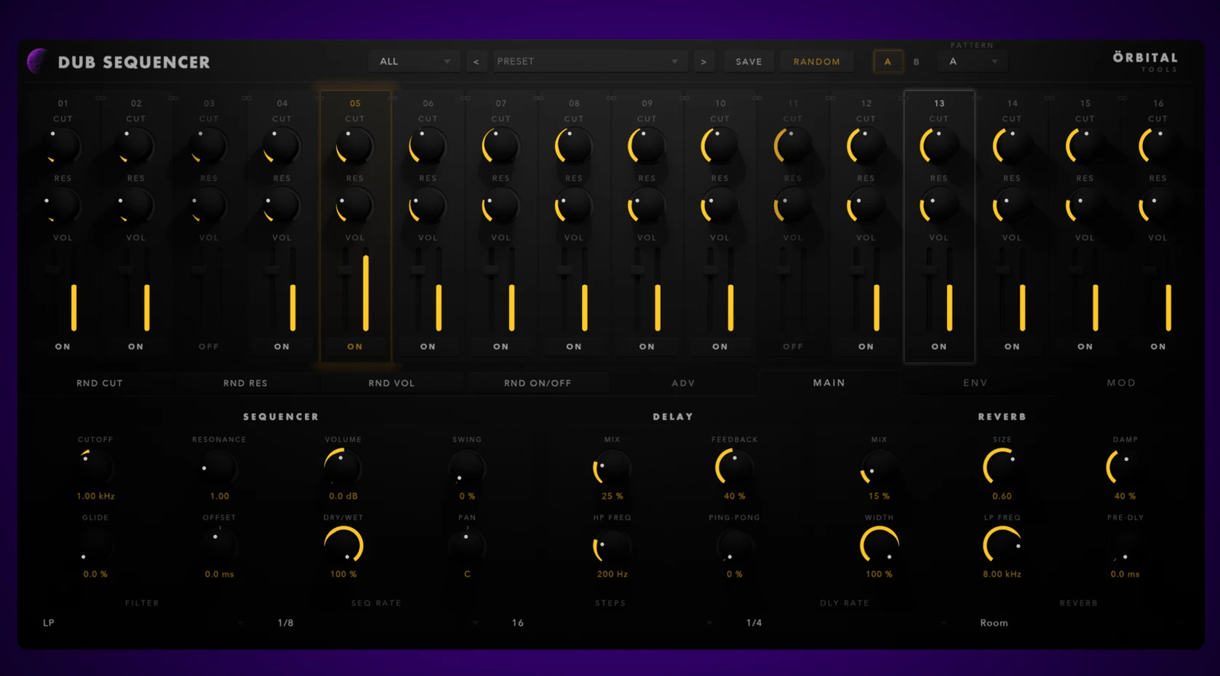
Task: Open the PRESET dropdown list
Action: [x=589, y=62]
